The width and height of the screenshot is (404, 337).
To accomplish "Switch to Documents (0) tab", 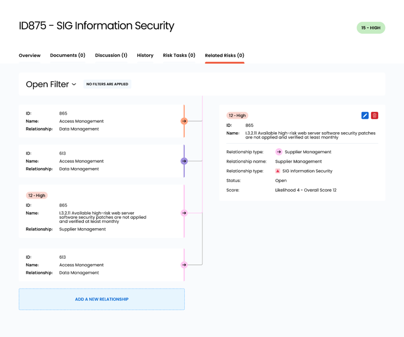I will pos(68,55).
